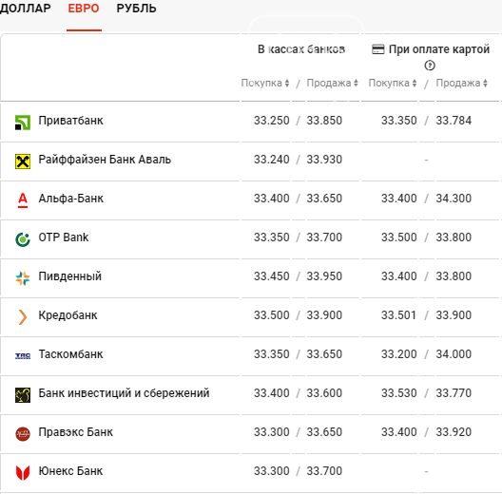Image resolution: width=502 pixels, height=494 pixels.
Task: Switch to the ДОЛЛАР tab
Action: pyautogui.click(x=26, y=8)
